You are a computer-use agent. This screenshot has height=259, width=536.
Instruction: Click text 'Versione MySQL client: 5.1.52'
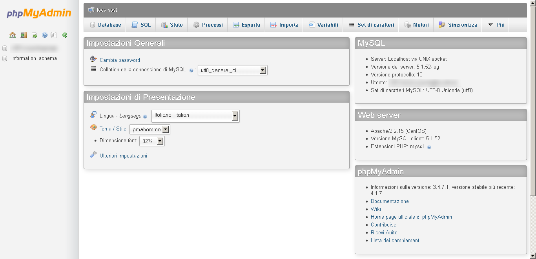[x=405, y=138]
